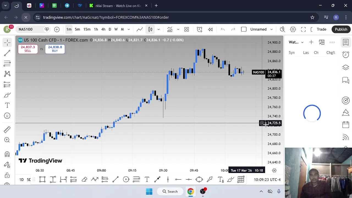
Task: Select 1h timeframe
Action: pyautogui.click(x=96, y=29)
